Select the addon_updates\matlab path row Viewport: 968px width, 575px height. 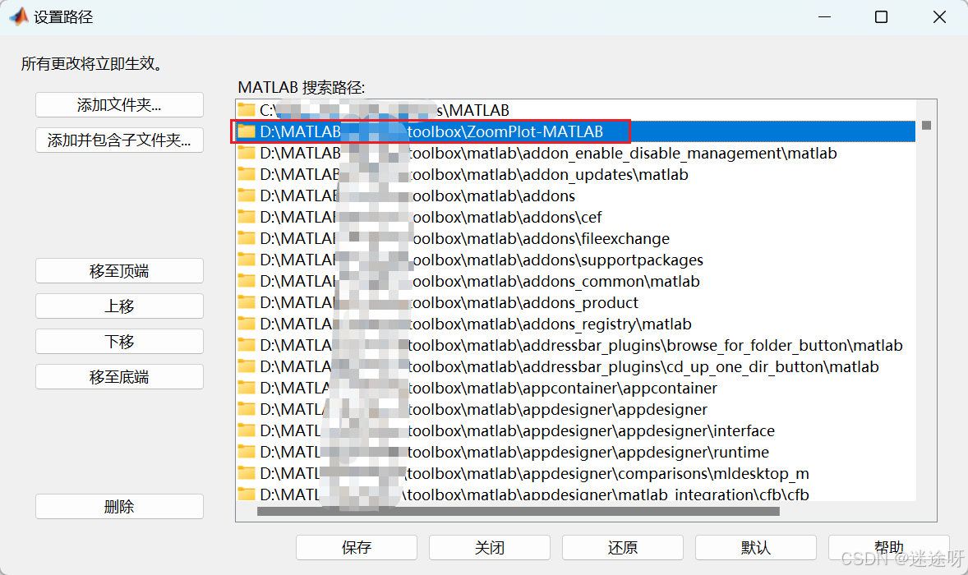[x=575, y=175]
